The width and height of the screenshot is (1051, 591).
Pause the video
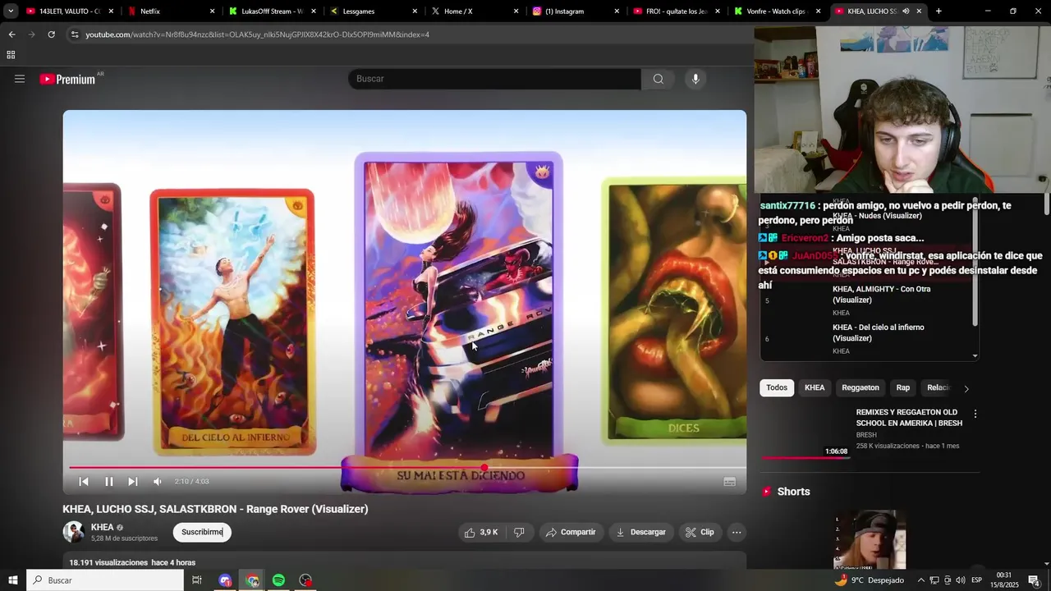coord(108,482)
